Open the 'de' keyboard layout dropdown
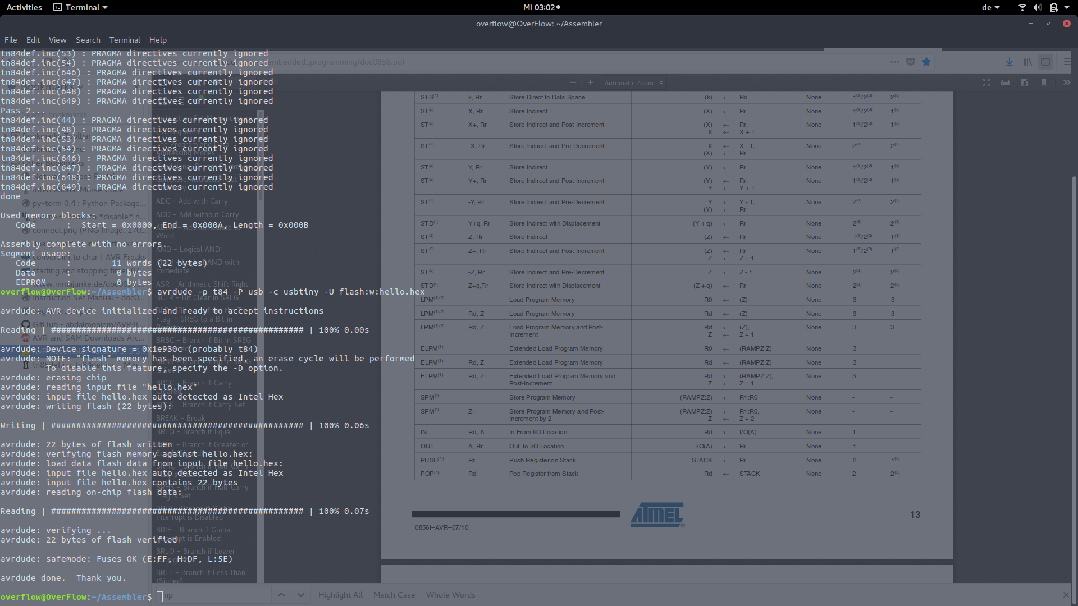 [990, 7]
